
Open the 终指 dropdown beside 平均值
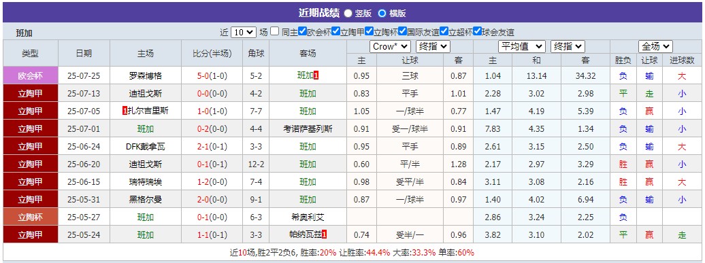coord(568,46)
